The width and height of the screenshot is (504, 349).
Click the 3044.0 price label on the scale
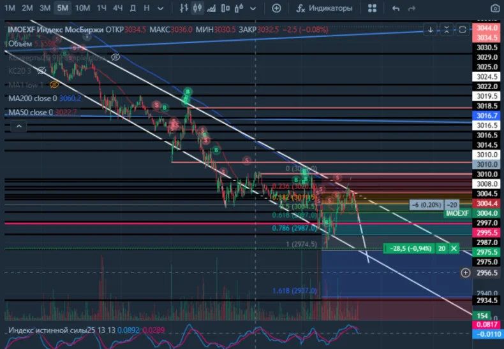click(487, 28)
